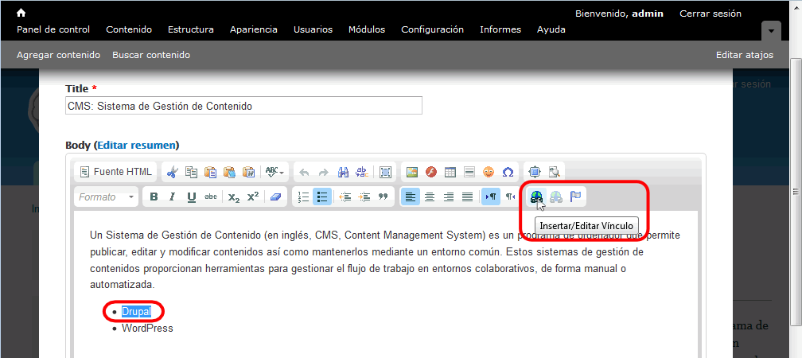
Task: Click Paste from Word icon
Action: click(x=248, y=173)
